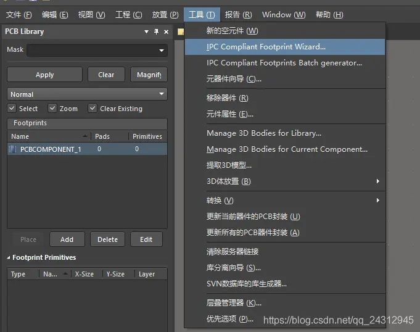The height and width of the screenshot is (332, 420).
Task: Pin the PCB Library panel
Action: pyautogui.click(x=157, y=32)
